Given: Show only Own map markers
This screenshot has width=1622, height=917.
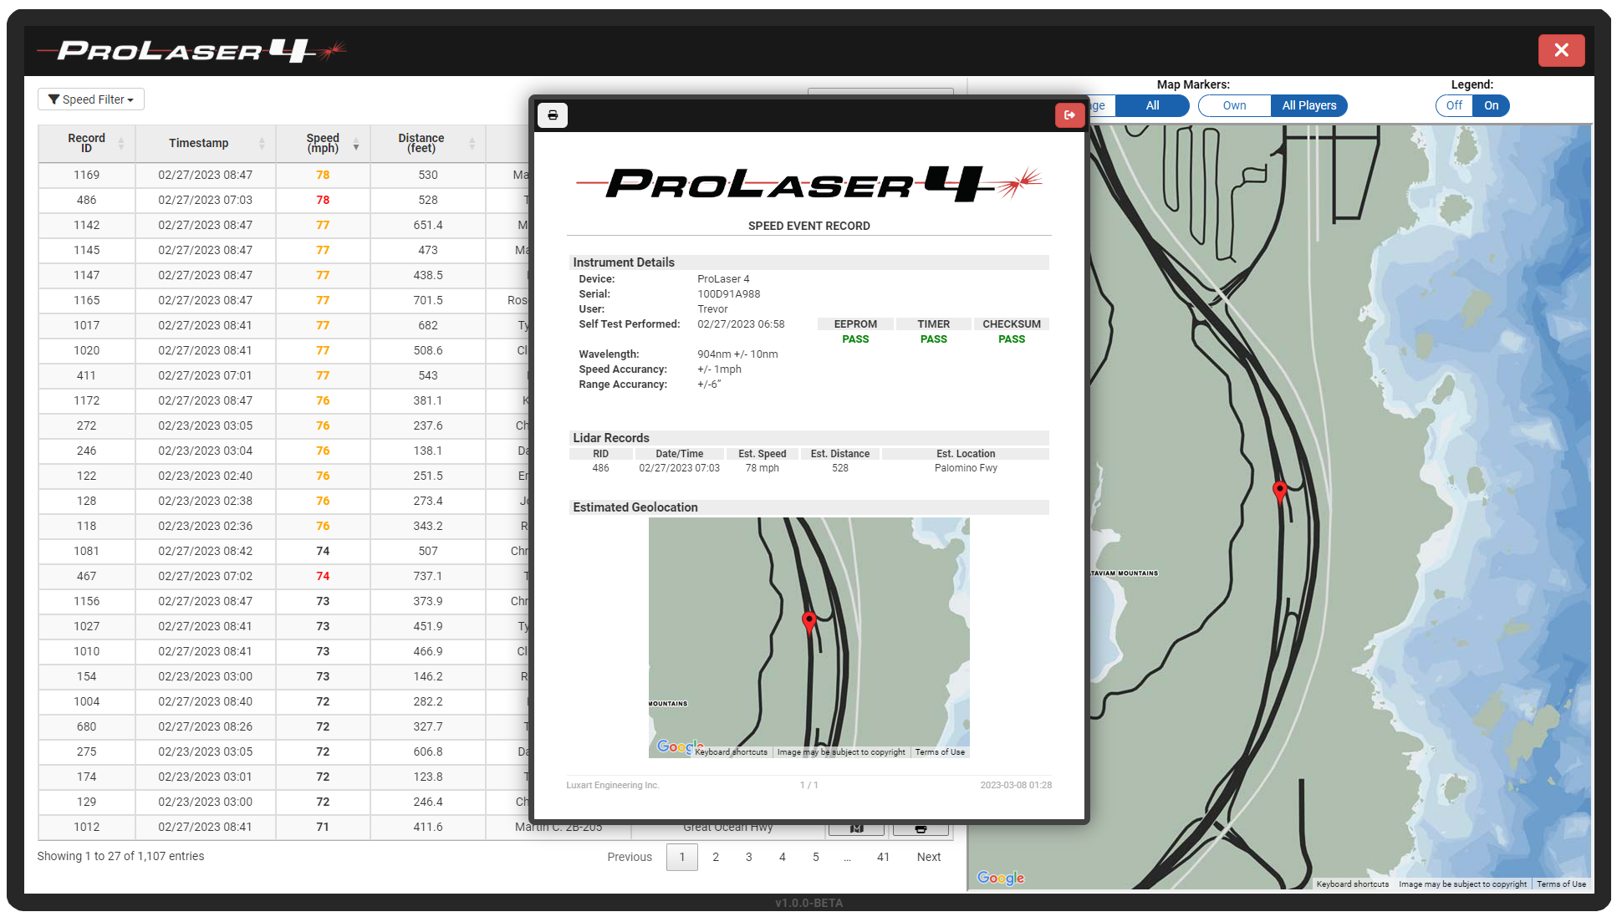Looking at the screenshot, I should [x=1234, y=106].
